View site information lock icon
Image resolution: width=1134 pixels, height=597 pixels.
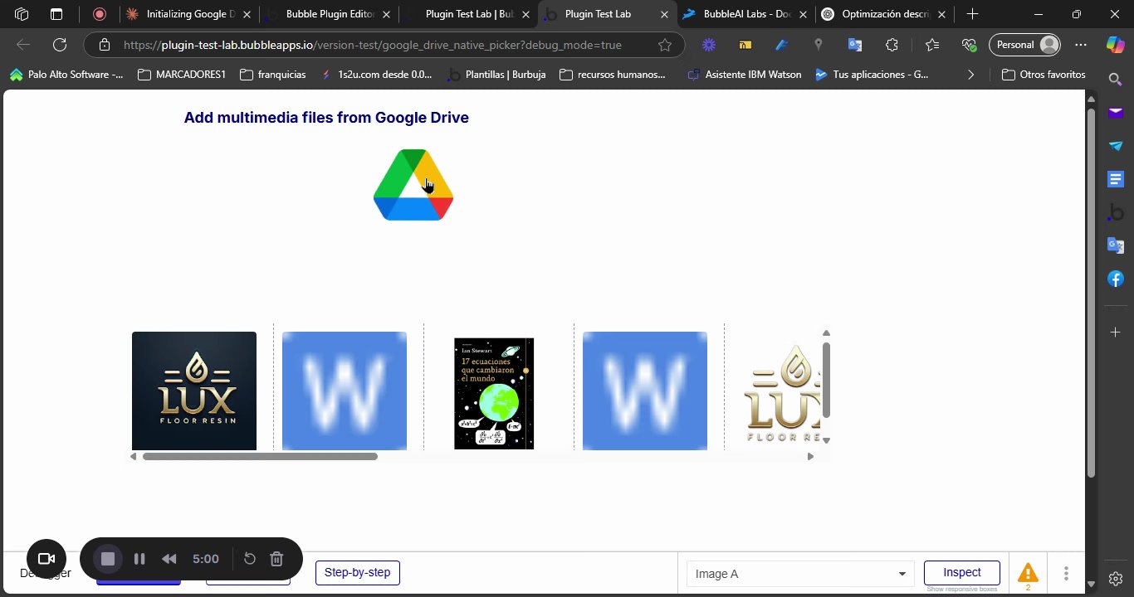point(103,45)
